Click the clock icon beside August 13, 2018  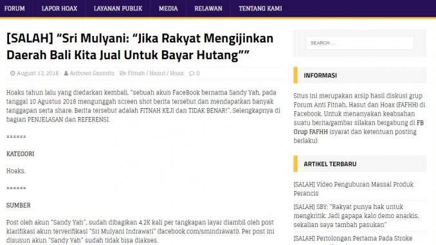tap(12, 73)
